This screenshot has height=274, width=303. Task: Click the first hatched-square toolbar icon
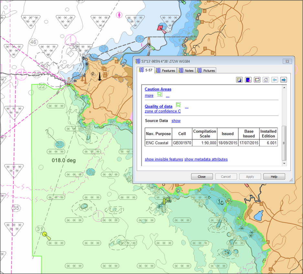(239, 80)
